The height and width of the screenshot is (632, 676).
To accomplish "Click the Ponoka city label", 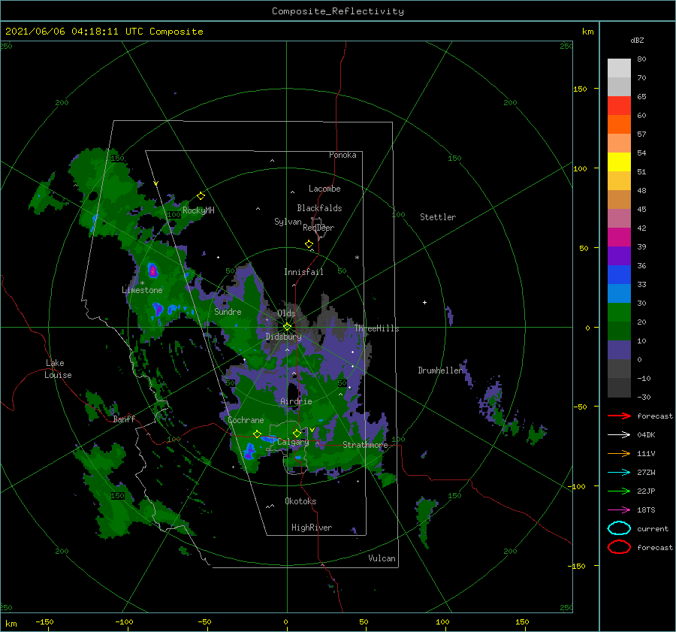I will [343, 155].
